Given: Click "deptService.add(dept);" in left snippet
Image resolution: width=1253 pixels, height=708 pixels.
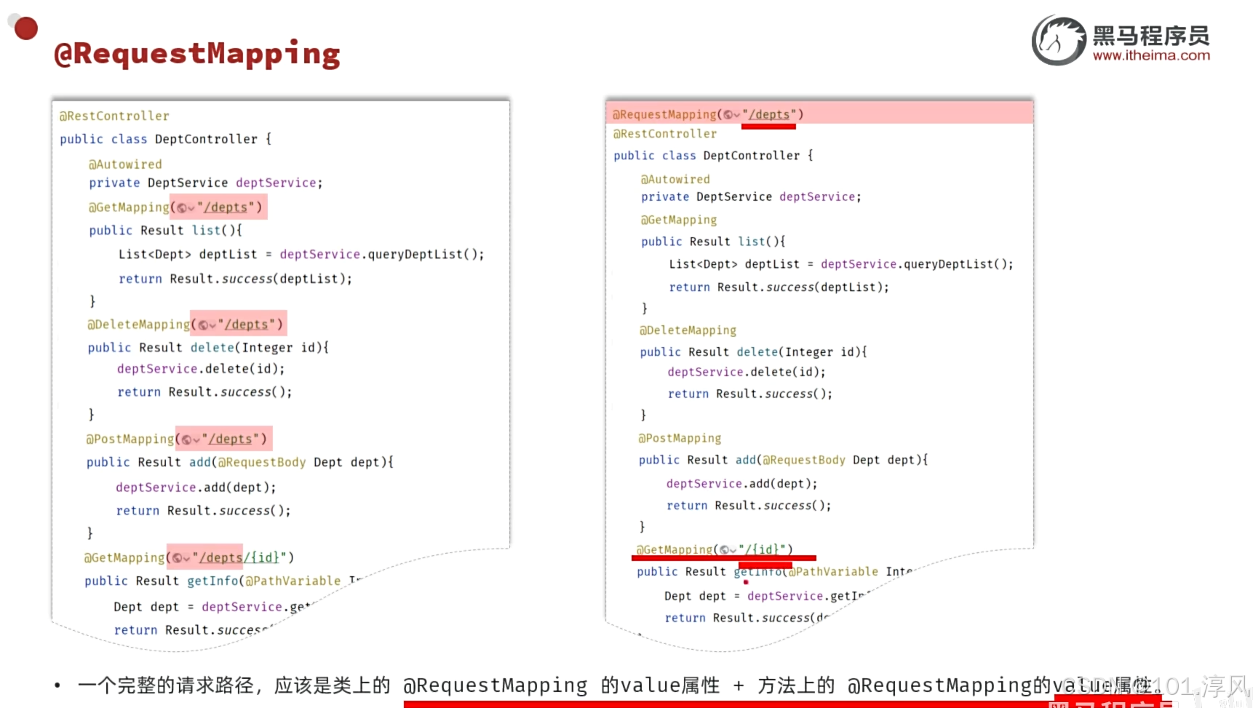Looking at the screenshot, I should click(x=196, y=488).
